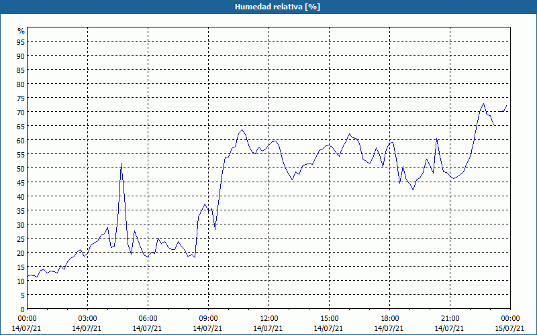
Task: Select the y-axis value '75'
Action: (x=21, y=98)
